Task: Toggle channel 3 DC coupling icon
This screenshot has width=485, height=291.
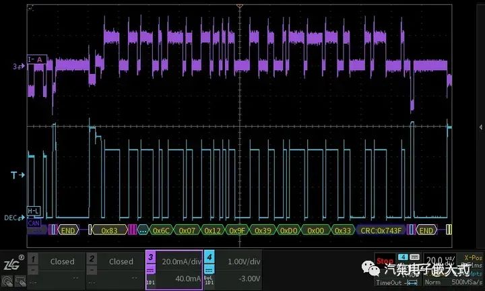Action: 151,270
